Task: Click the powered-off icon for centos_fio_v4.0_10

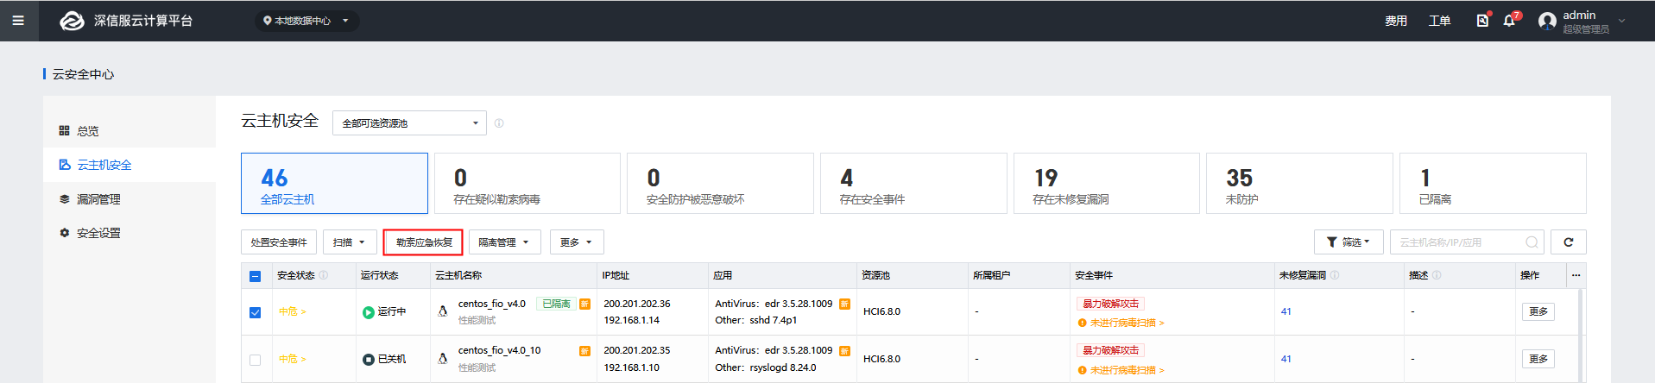Action: coord(369,360)
